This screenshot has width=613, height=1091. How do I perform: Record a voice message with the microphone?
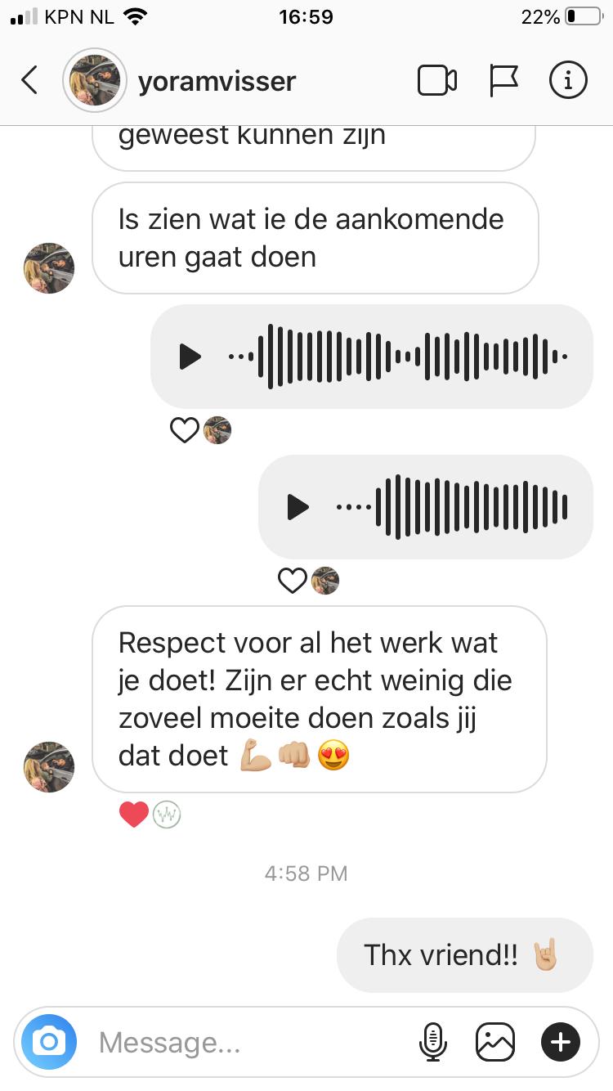[x=433, y=1042]
